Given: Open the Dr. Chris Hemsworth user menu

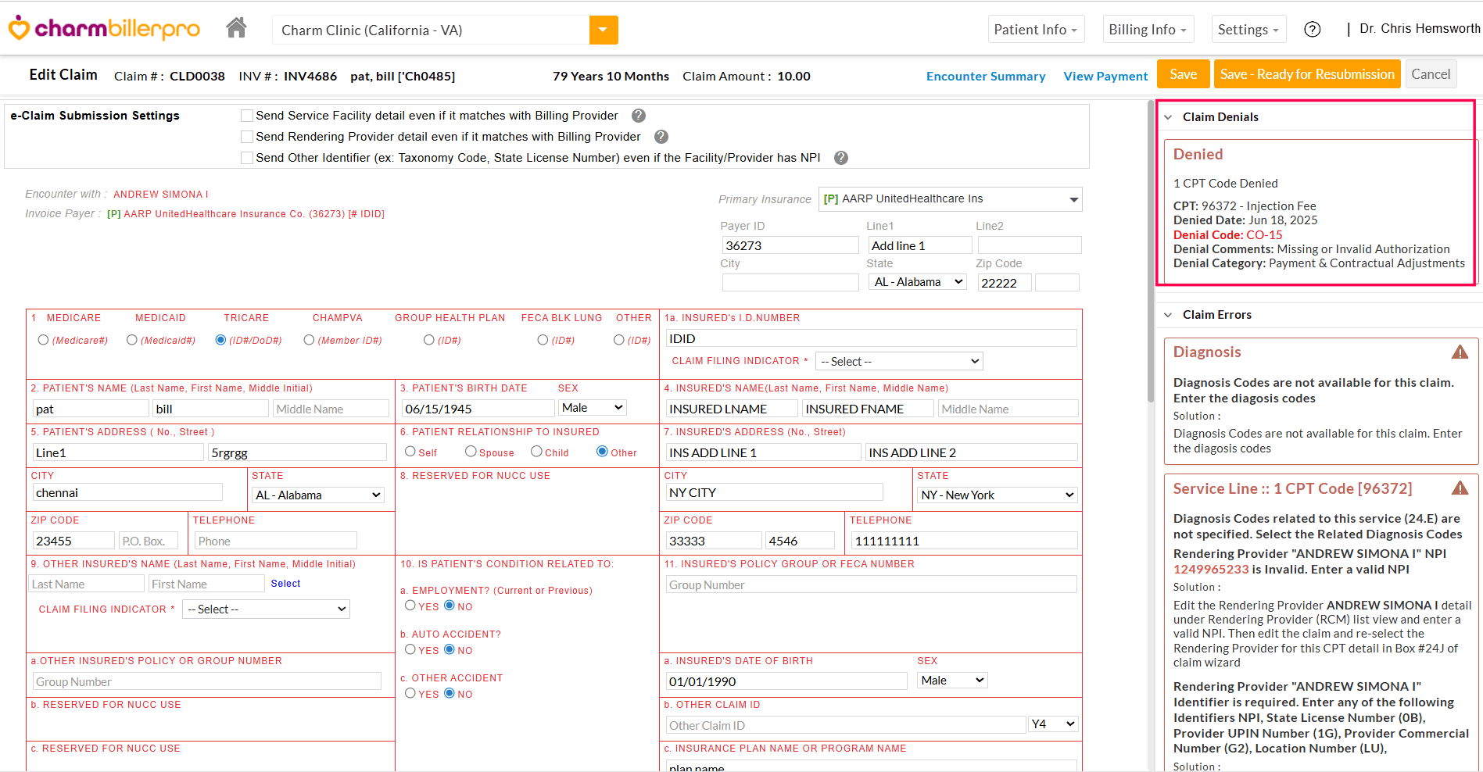Looking at the screenshot, I should pyautogui.click(x=1420, y=29).
